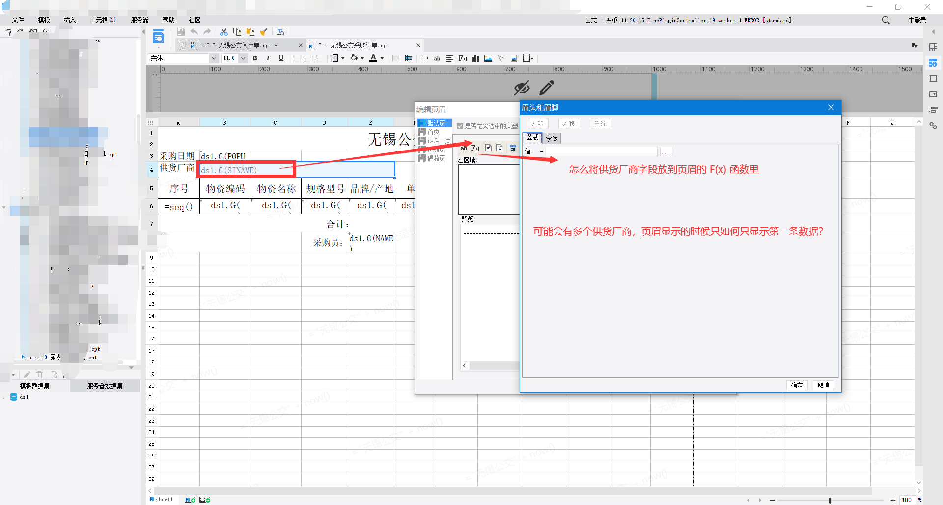Insert plain text with main toolbar ab icon

tap(437, 58)
